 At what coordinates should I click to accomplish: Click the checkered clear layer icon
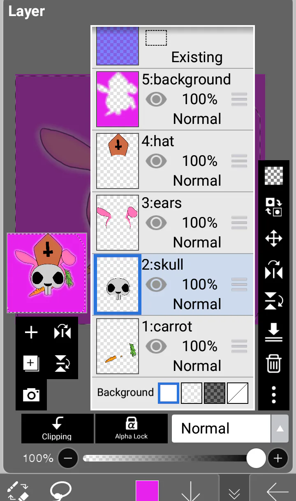273,176
